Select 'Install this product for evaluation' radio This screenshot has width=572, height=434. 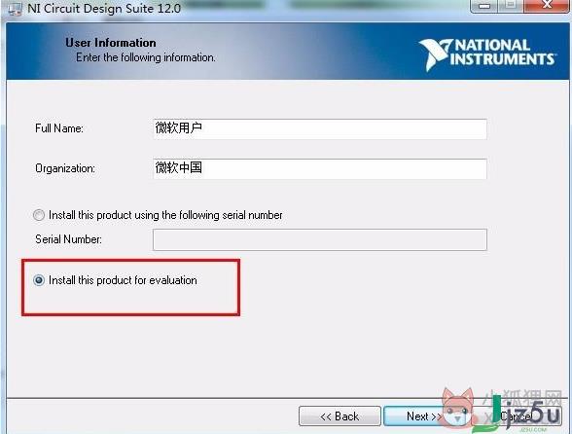click(x=39, y=280)
